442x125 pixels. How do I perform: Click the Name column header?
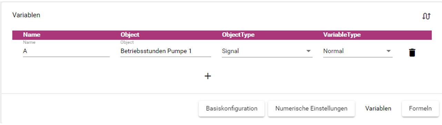pyautogui.click(x=32, y=35)
